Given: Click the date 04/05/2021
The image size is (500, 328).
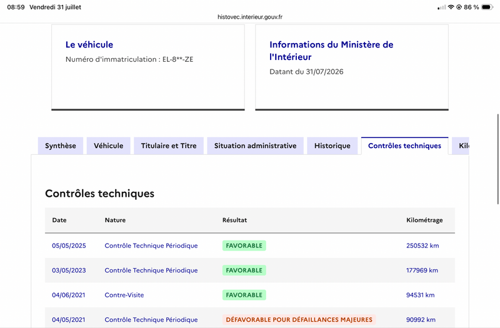Looking at the screenshot, I should coord(69,320).
